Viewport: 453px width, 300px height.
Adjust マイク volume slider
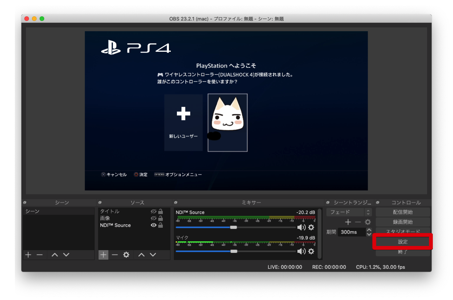point(234,251)
